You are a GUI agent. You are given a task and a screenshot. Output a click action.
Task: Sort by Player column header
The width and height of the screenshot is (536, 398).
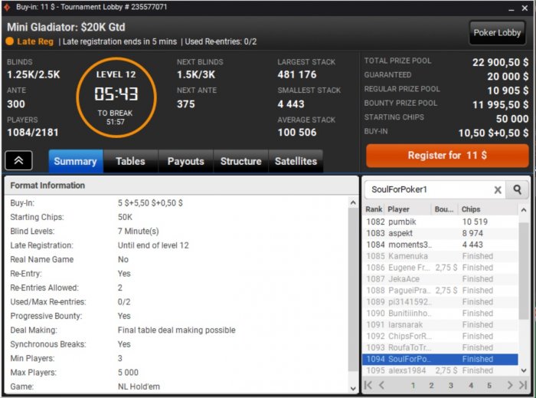[408, 209]
